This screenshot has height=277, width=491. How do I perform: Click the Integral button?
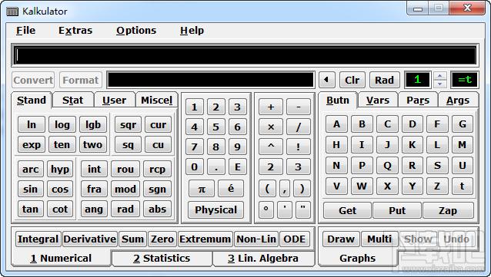coord(38,239)
